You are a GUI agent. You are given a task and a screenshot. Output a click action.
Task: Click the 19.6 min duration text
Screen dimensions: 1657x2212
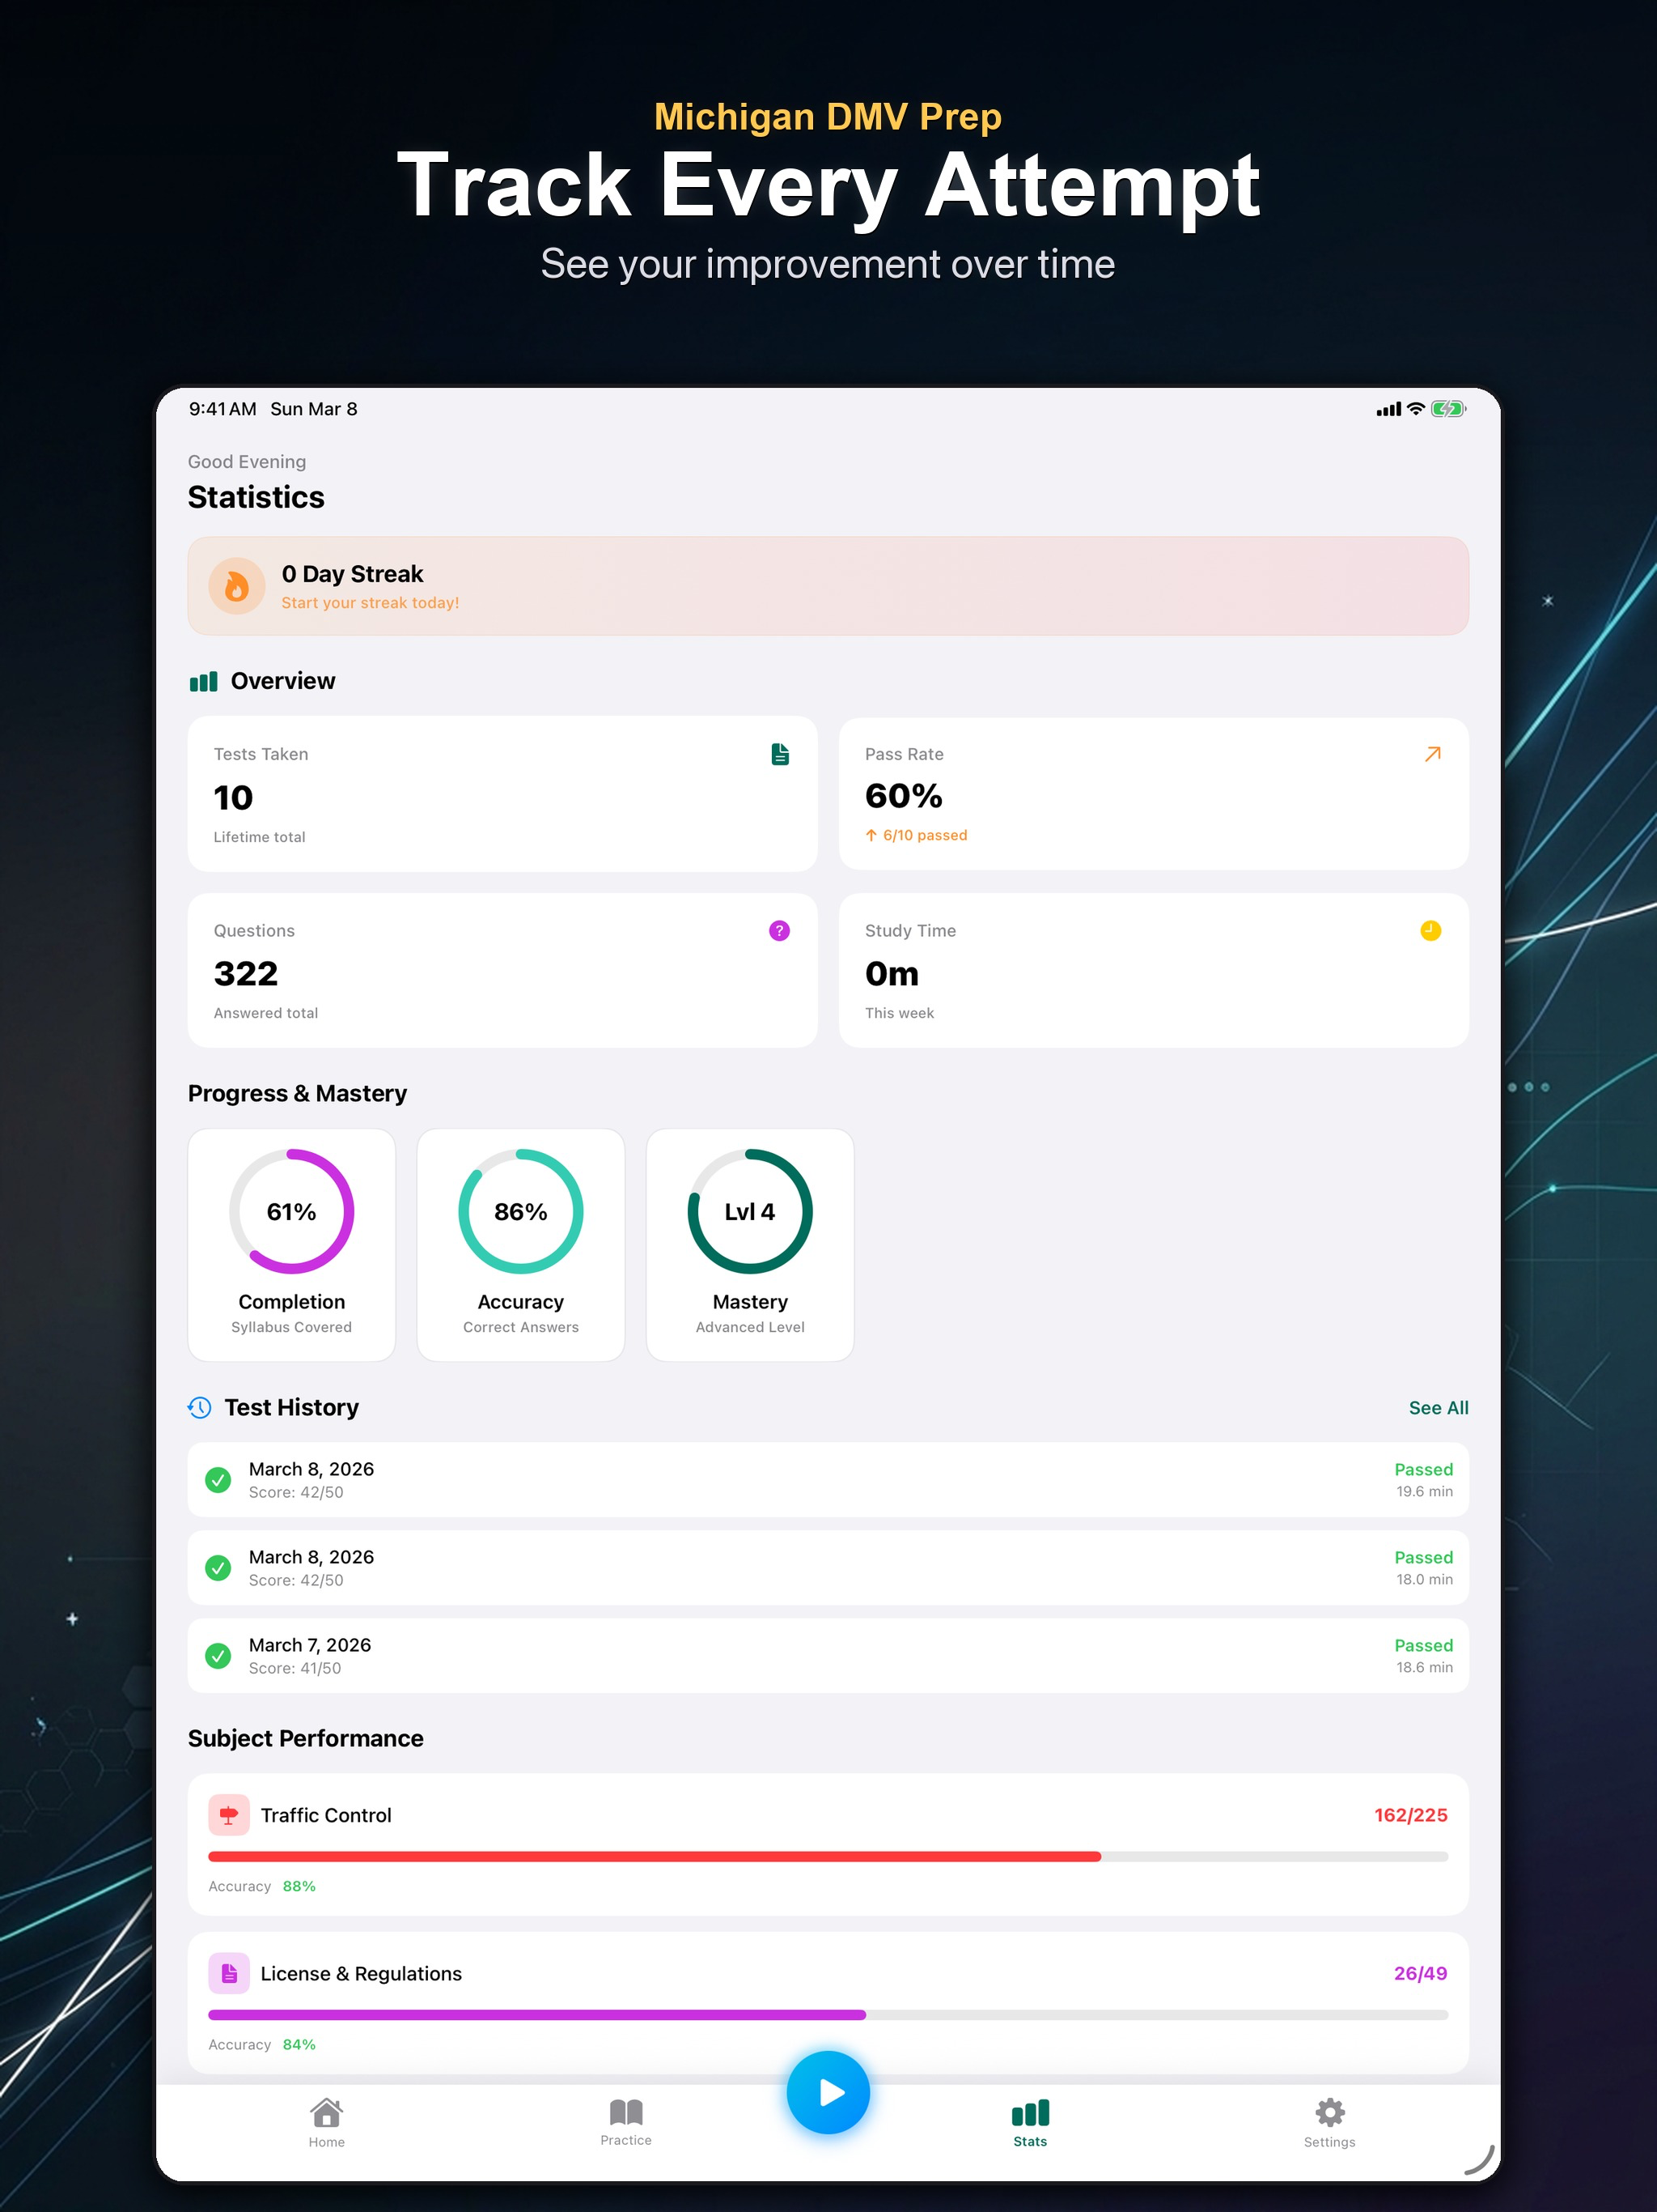(x=1424, y=1491)
